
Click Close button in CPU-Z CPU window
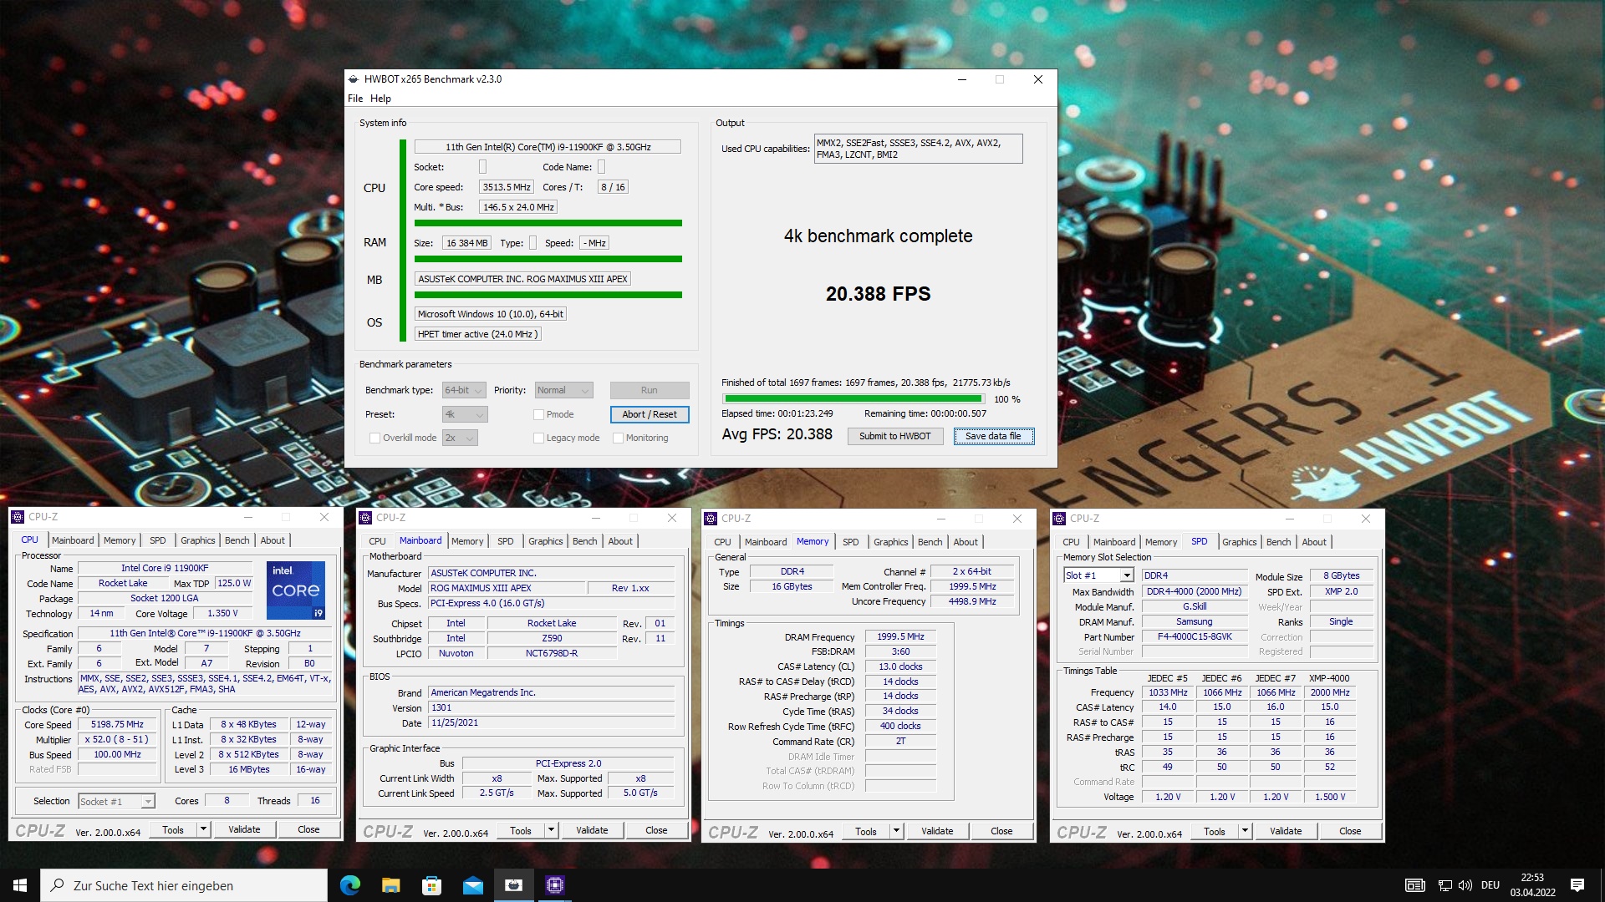(x=308, y=829)
